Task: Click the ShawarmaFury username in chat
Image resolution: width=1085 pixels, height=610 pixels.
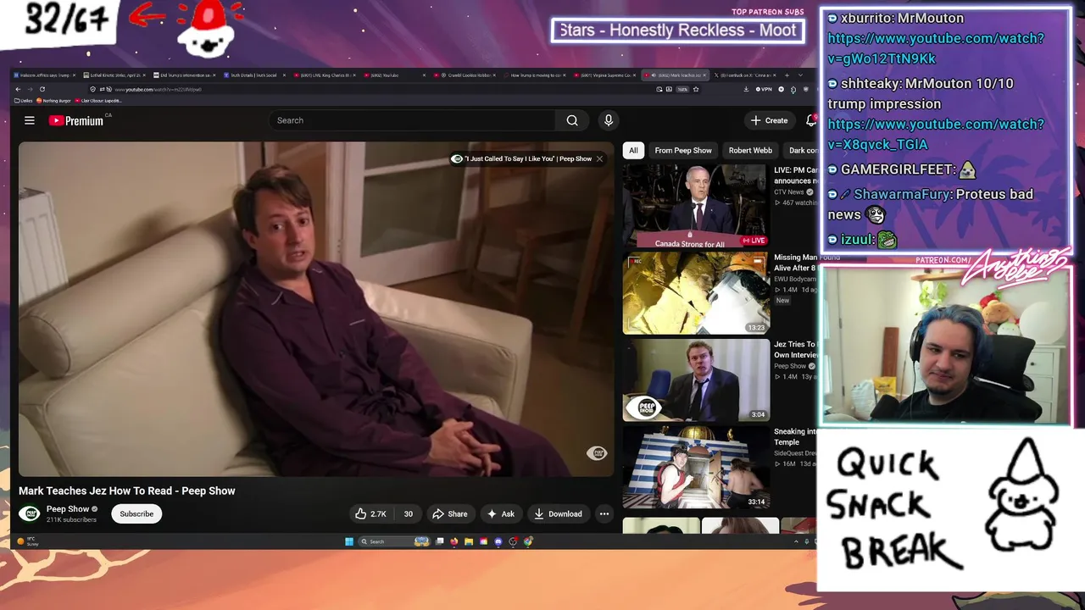Action: [900, 194]
